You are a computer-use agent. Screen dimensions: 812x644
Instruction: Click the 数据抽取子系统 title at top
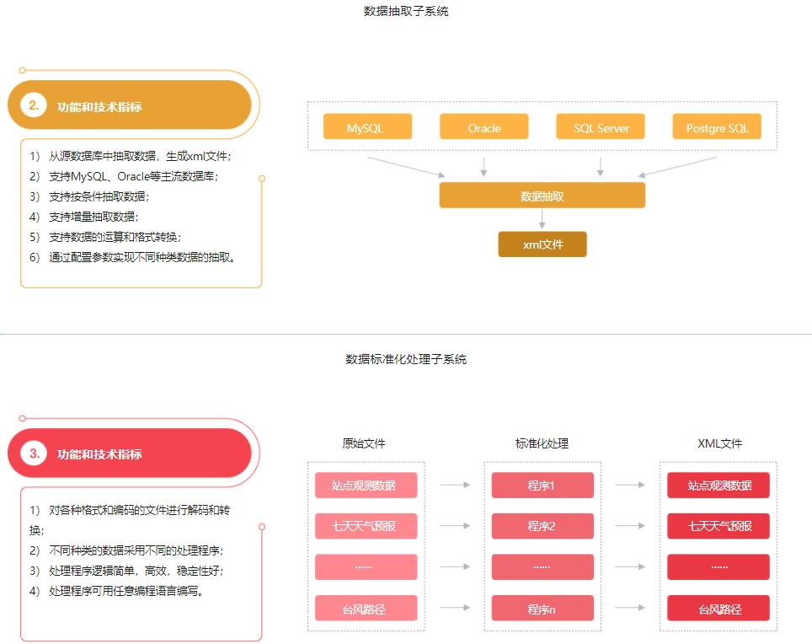click(x=406, y=12)
